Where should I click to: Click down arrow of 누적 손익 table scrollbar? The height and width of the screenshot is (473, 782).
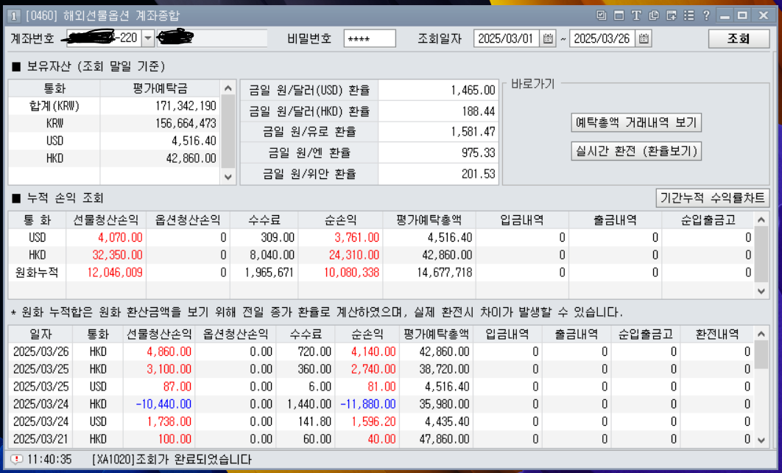coord(761,291)
